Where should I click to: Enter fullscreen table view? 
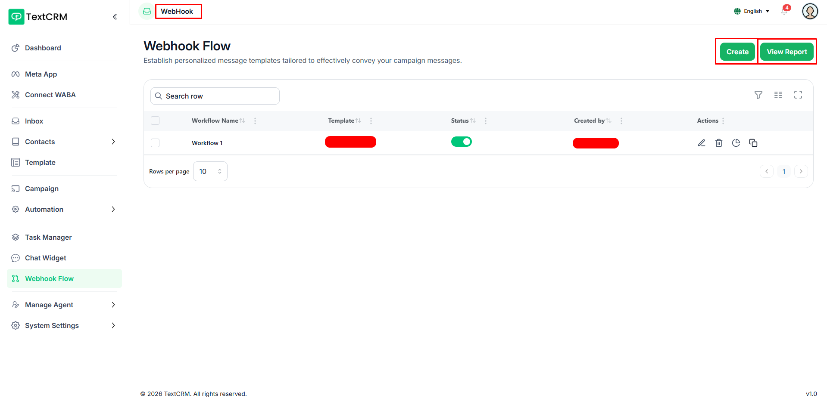pos(798,95)
